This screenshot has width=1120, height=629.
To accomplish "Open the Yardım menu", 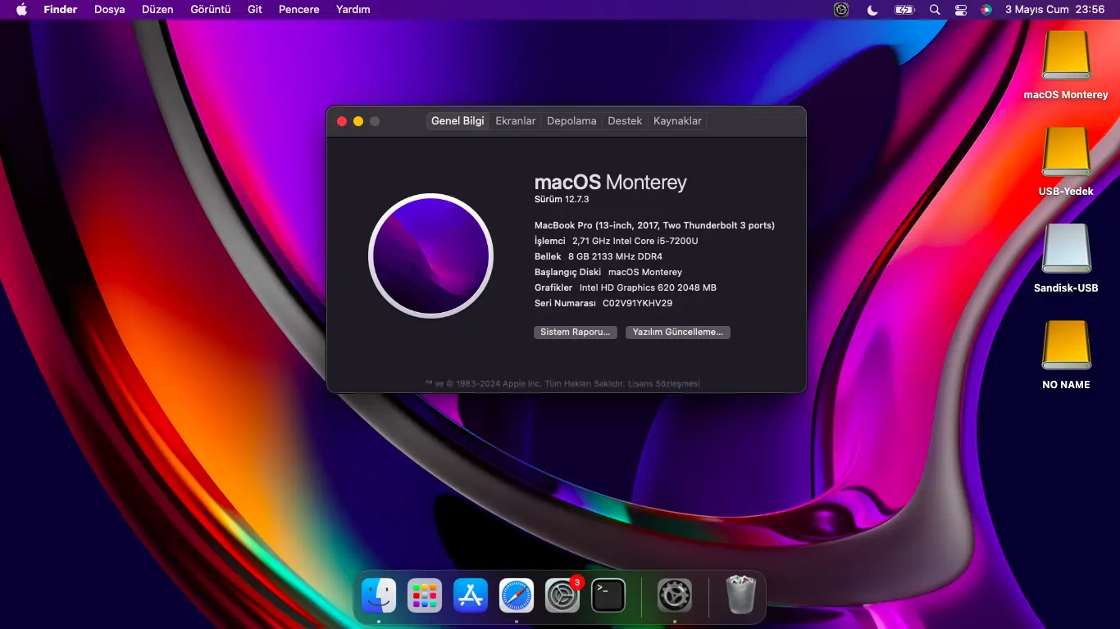I will [x=353, y=10].
